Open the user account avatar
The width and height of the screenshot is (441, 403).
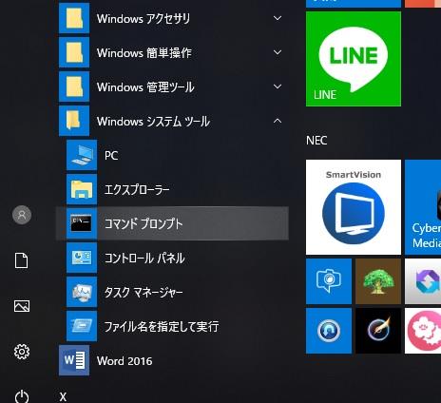point(22,215)
